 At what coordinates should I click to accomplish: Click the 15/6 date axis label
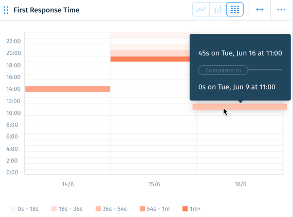[154, 184]
